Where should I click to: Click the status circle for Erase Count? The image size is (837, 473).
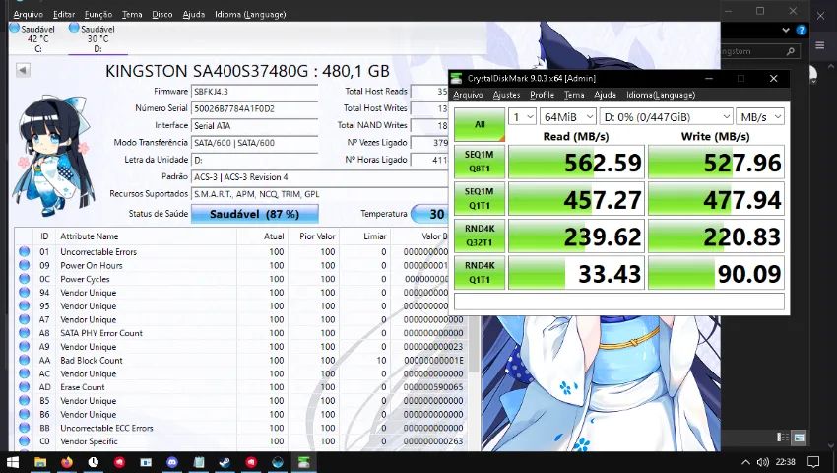[x=24, y=387]
